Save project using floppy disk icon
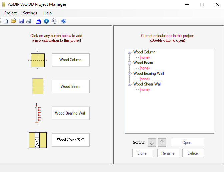This screenshot has width=224, height=172. 21,21
